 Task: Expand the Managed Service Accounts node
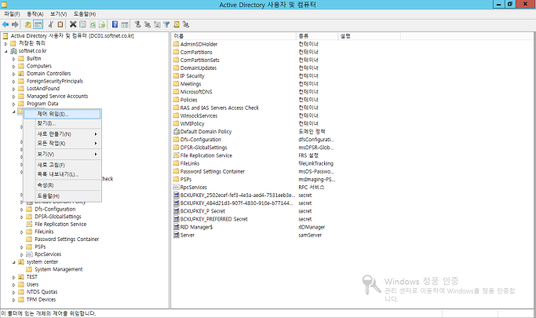click(x=14, y=97)
